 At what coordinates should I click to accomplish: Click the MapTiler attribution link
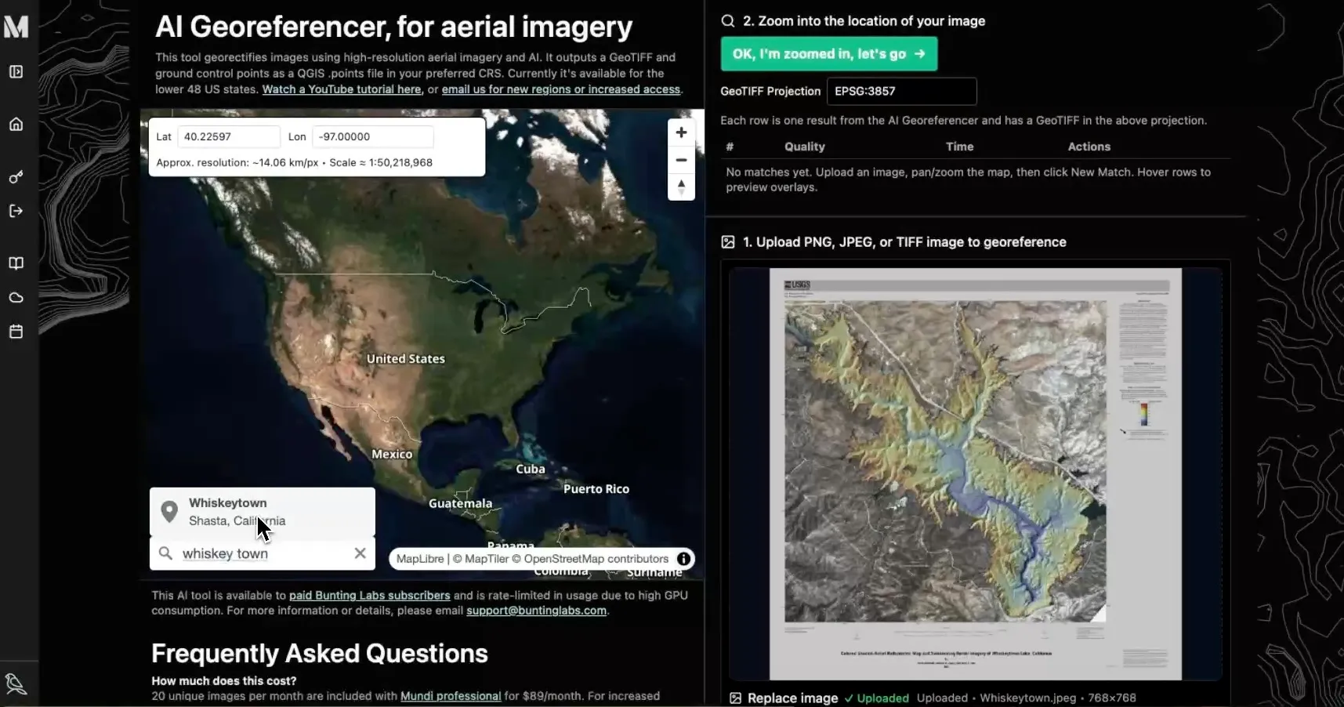pos(481,559)
